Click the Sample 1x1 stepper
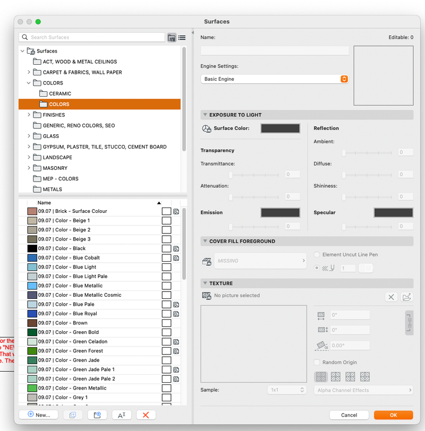Viewport: 425px width, 431px height. click(x=287, y=390)
